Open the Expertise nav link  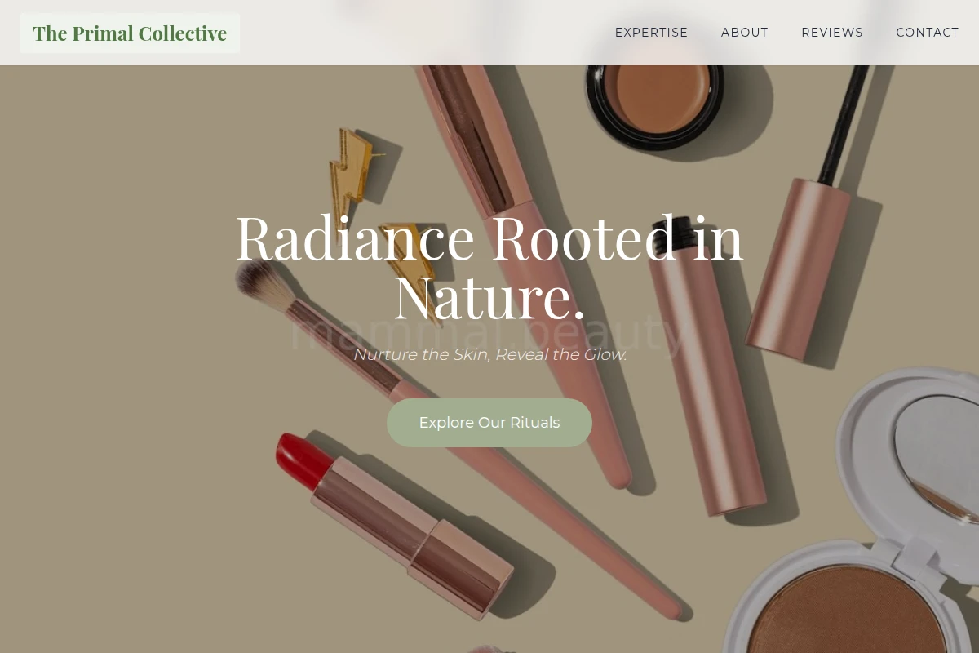click(x=651, y=33)
